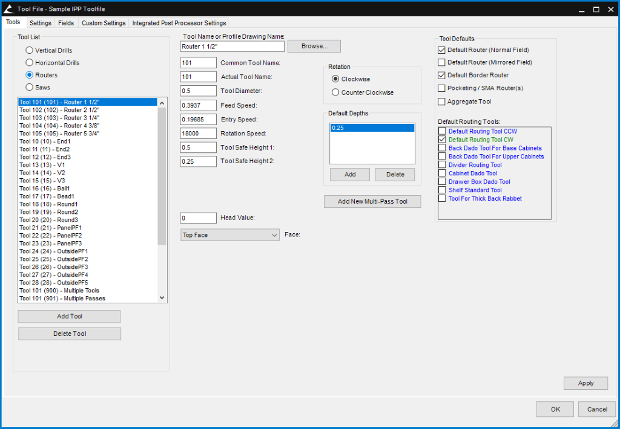The height and width of the screenshot is (429, 620).
Task: Choose Counter Clockwise rotation
Action: pos(335,92)
